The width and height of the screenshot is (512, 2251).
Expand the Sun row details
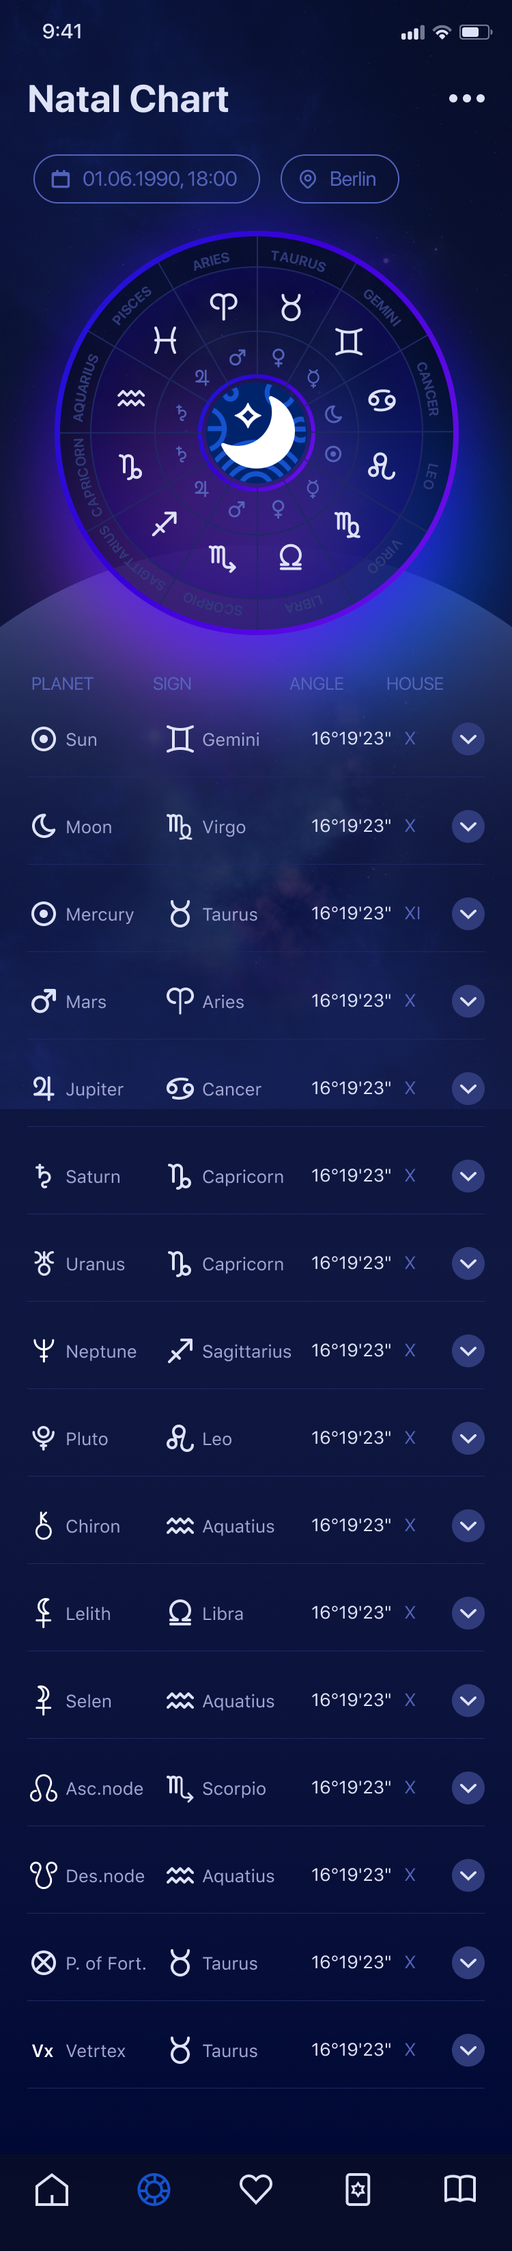tap(468, 739)
